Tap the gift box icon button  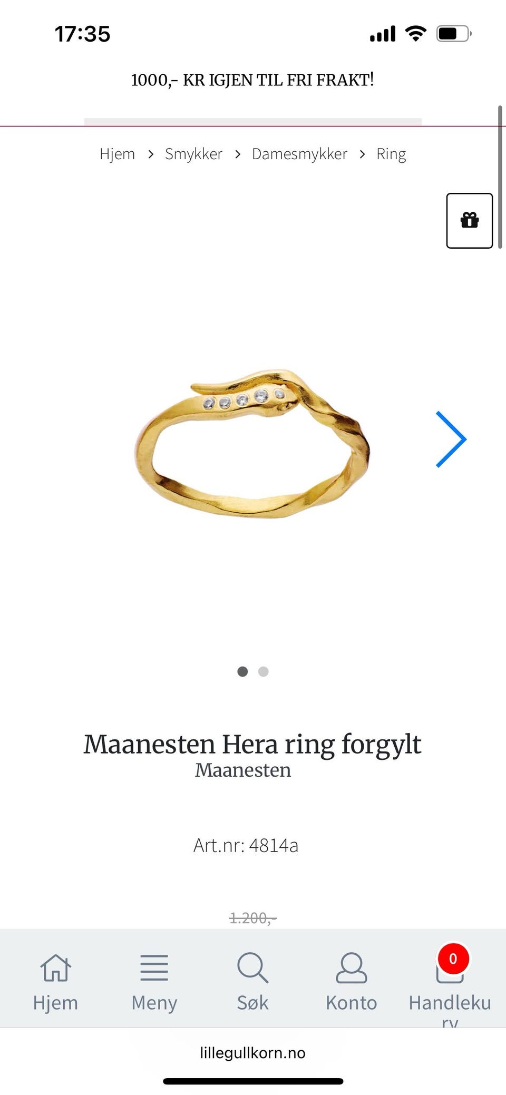(x=469, y=220)
